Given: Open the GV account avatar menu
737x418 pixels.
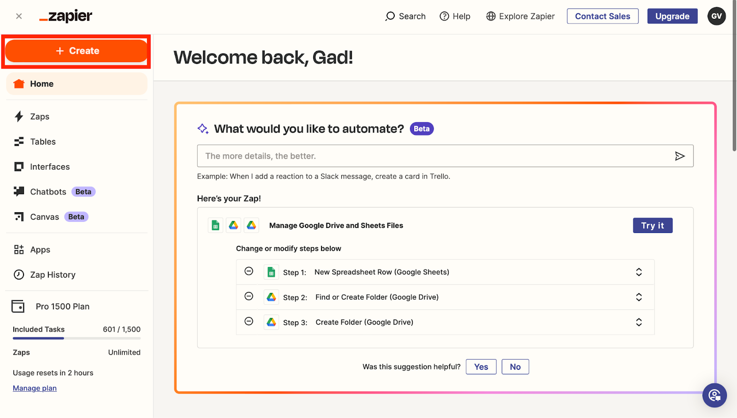Looking at the screenshot, I should click(717, 16).
